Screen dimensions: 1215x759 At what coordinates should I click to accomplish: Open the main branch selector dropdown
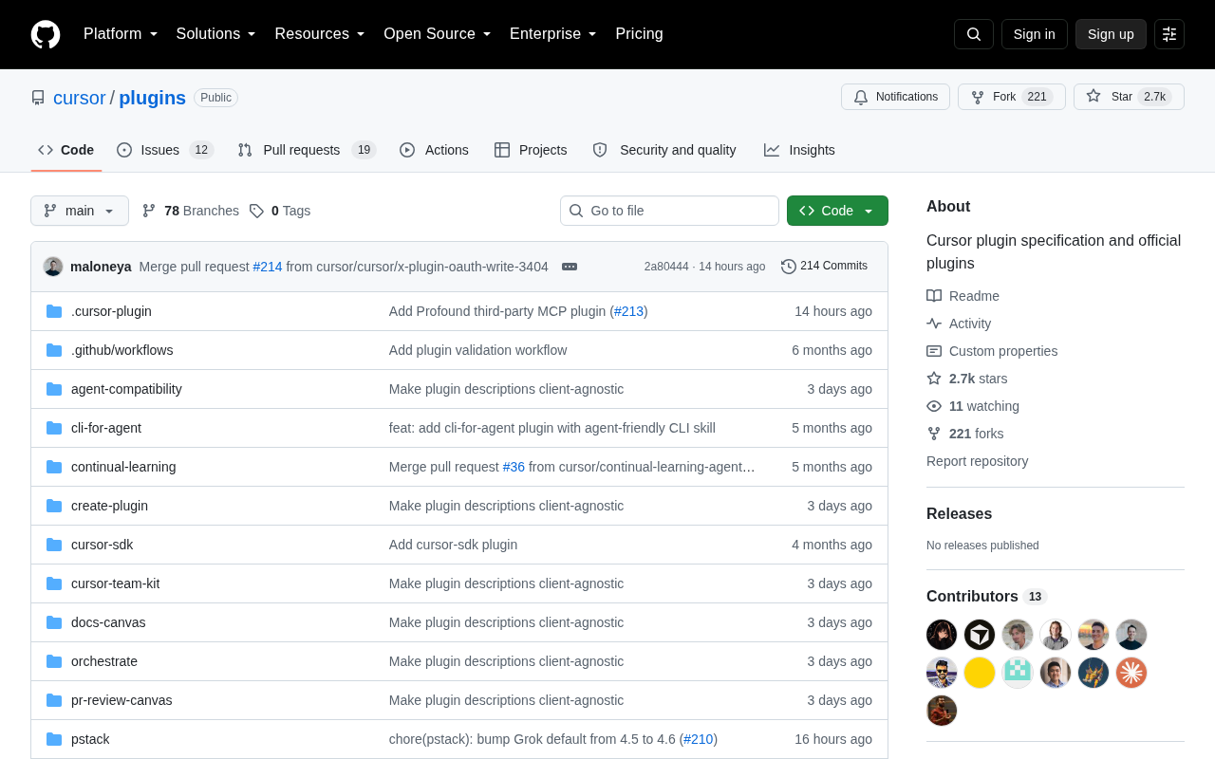(80, 211)
